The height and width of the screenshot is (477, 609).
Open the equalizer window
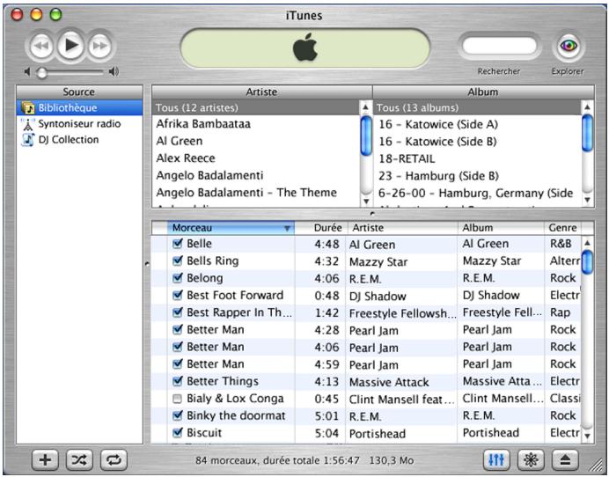tap(496, 460)
